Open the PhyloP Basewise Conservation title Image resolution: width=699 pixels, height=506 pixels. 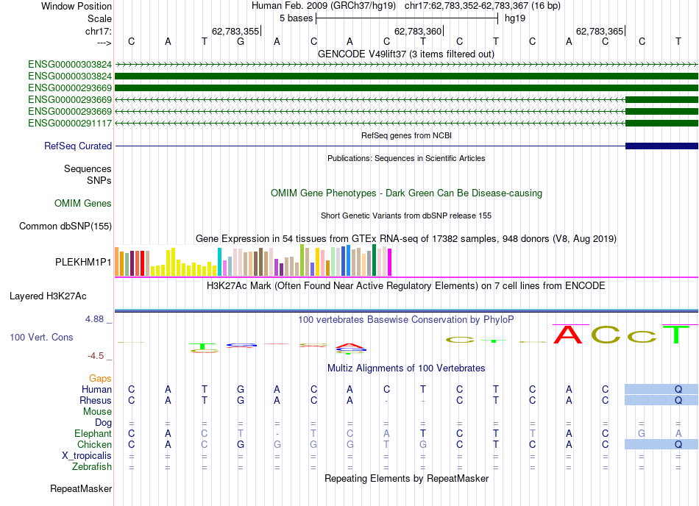click(x=406, y=320)
